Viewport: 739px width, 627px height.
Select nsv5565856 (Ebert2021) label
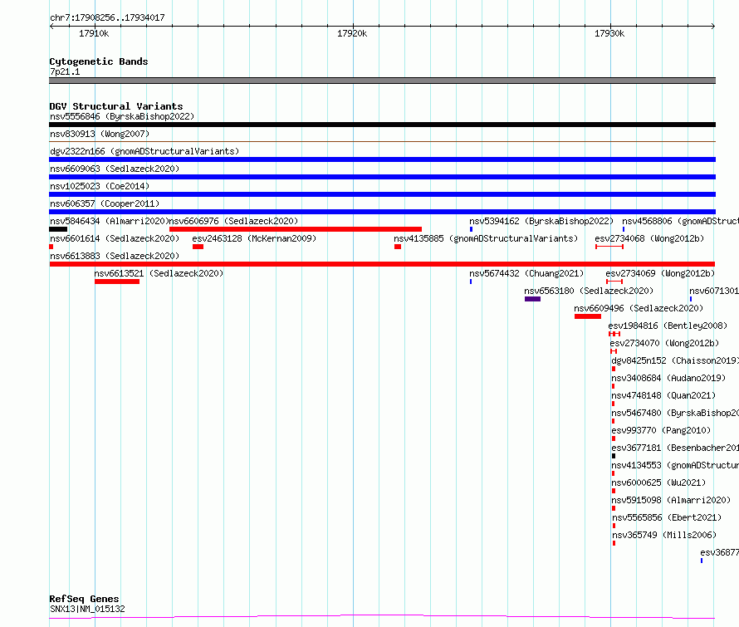coord(667,517)
